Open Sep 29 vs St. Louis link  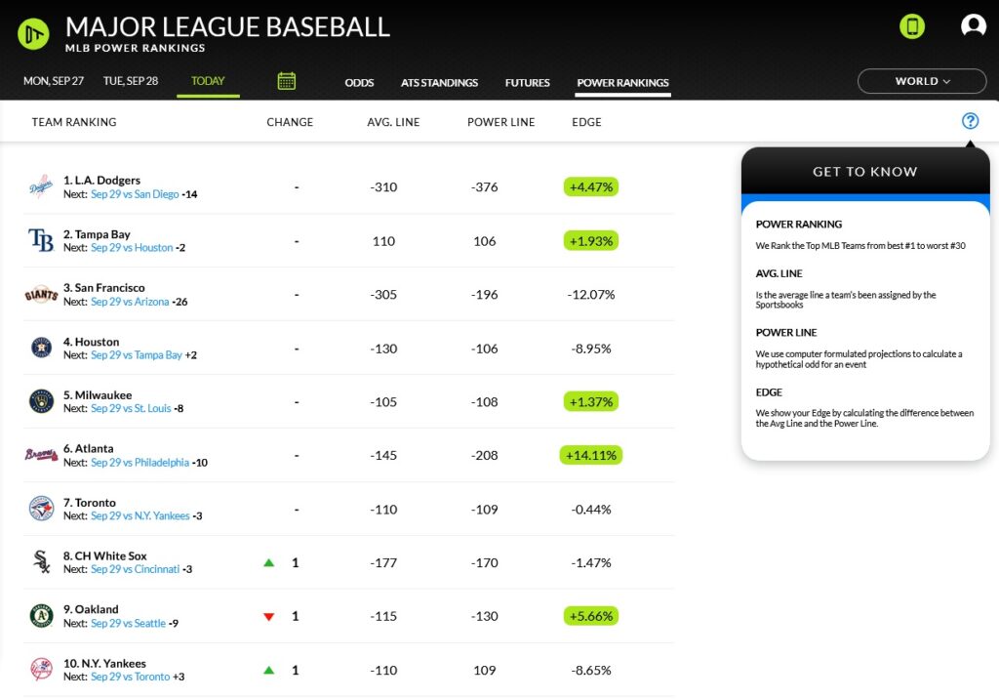[131, 408]
